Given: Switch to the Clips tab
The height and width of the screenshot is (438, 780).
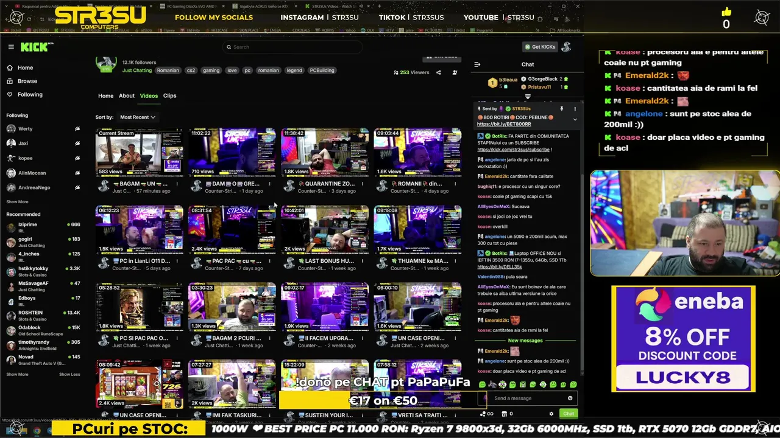Looking at the screenshot, I should click(x=169, y=96).
